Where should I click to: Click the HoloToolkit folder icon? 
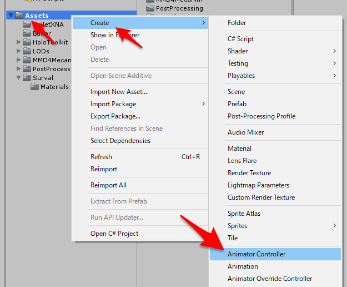(x=27, y=42)
